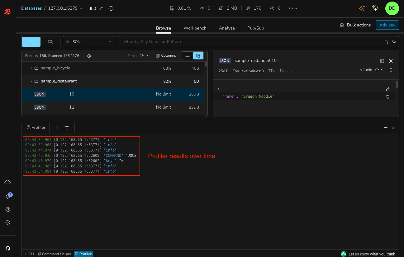Follow the Databases breadcrumb link
Image resolution: width=404 pixels, height=257 pixels.
coord(31,8)
